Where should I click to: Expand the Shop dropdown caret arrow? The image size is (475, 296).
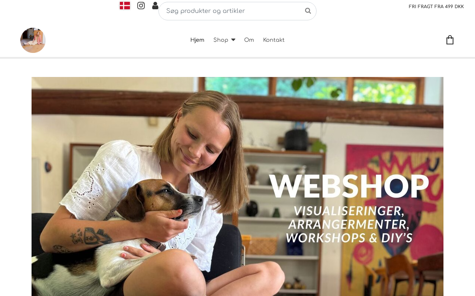point(233,40)
